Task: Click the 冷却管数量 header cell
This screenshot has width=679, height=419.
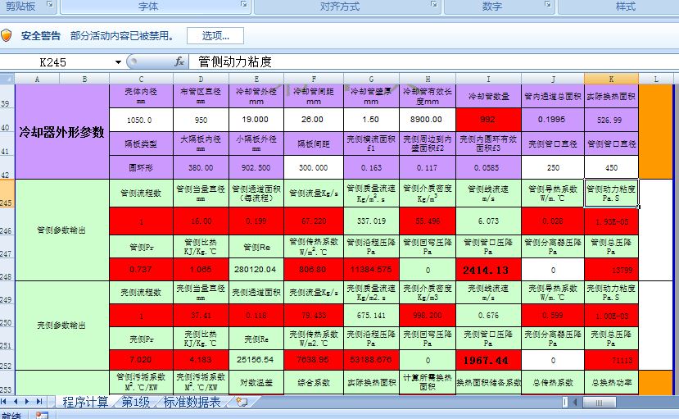Action: coord(488,96)
